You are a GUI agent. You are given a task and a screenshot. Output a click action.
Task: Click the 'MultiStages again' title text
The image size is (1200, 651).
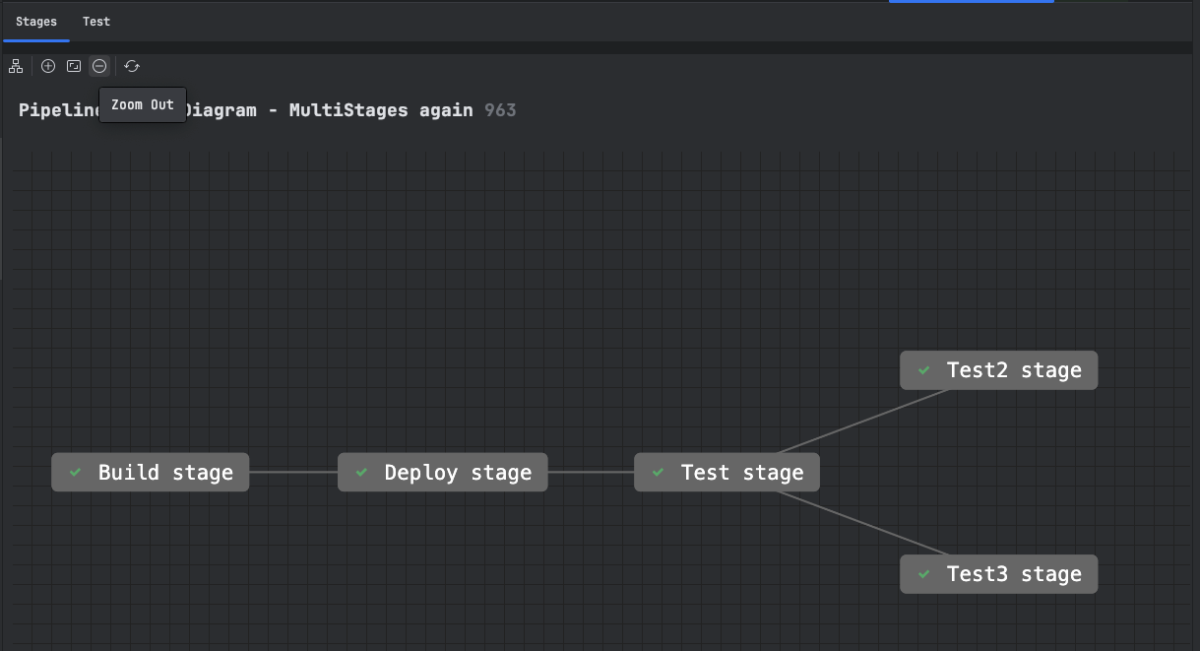pyautogui.click(x=381, y=110)
